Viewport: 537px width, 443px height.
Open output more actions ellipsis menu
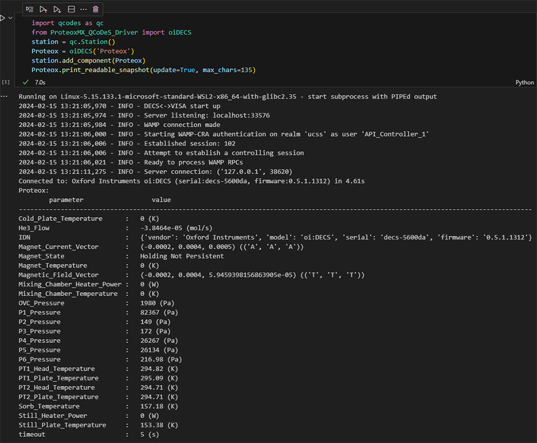[5, 97]
